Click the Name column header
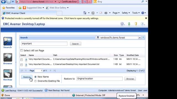The image size is (177, 99). click(x=31, y=55)
